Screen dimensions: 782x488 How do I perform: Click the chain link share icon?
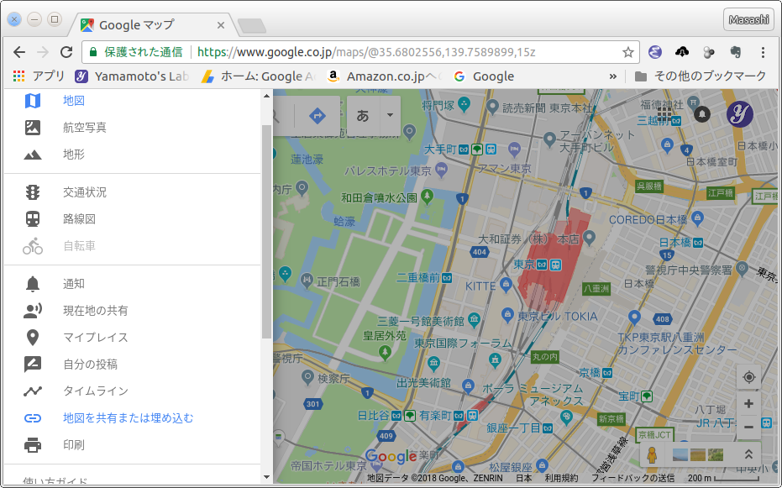pos(33,418)
